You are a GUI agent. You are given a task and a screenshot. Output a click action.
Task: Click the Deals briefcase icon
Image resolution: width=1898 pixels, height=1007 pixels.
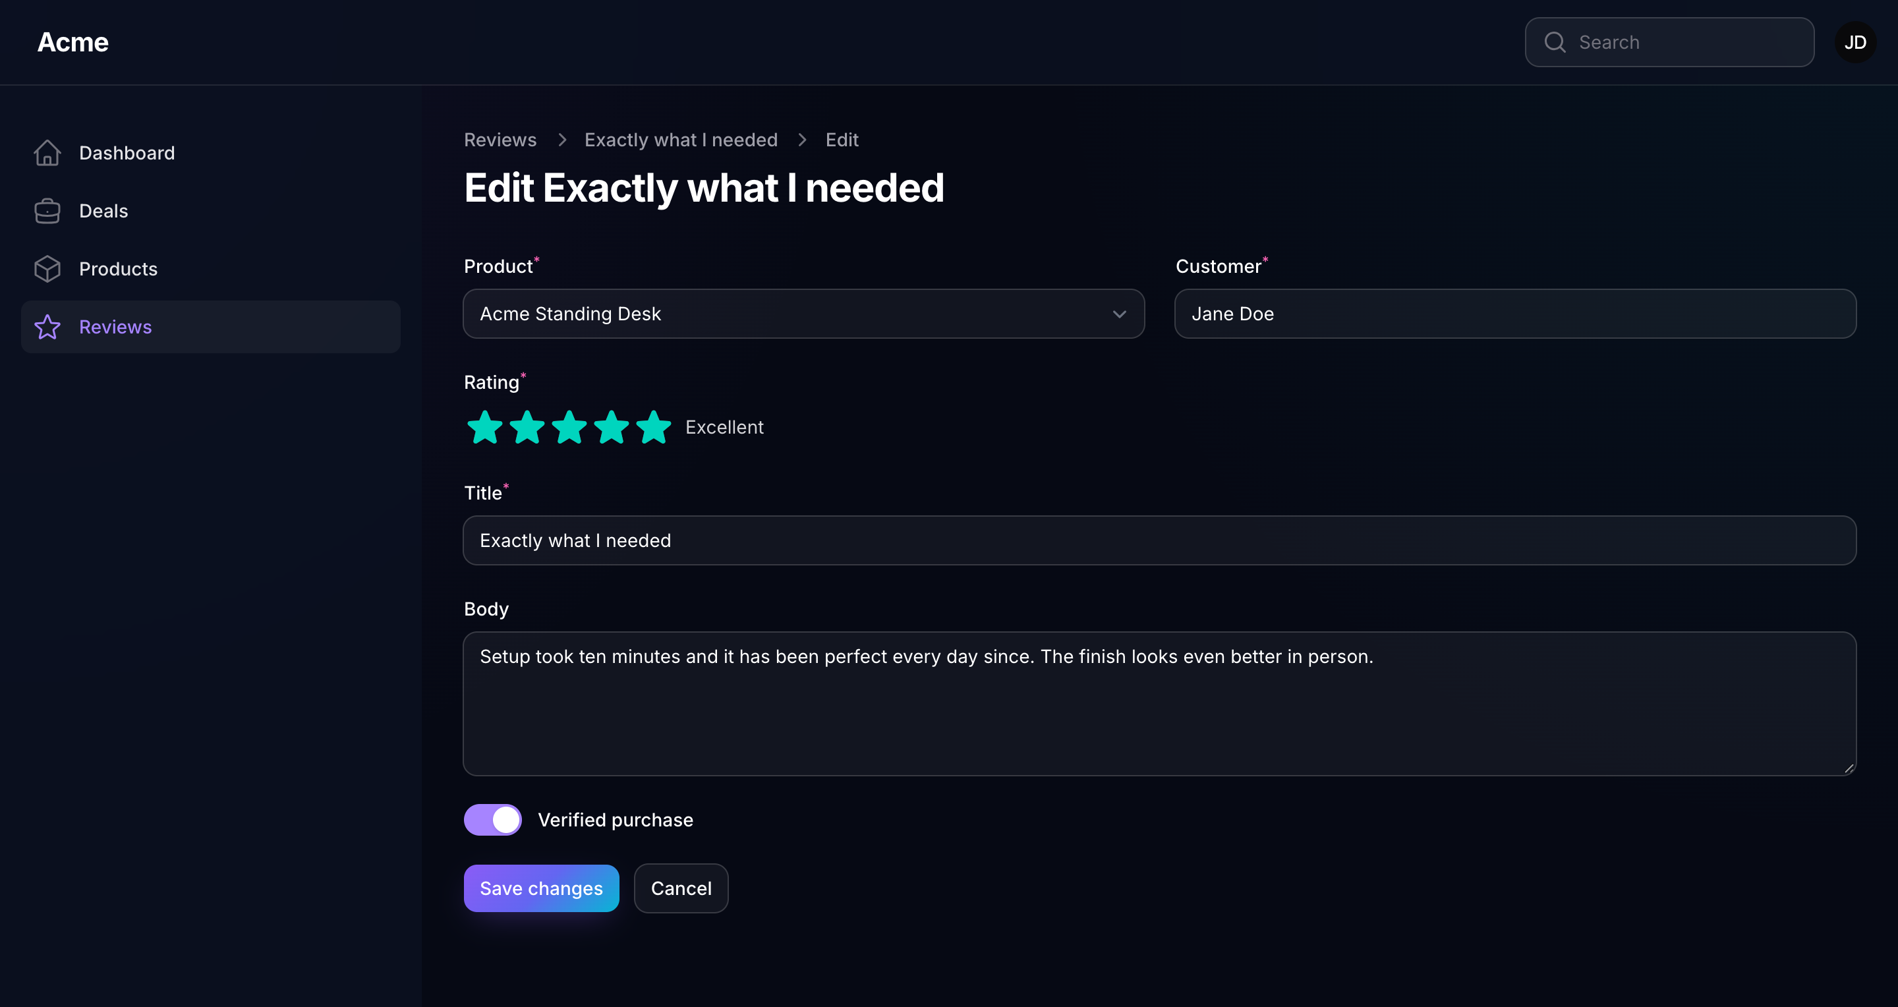tap(47, 211)
